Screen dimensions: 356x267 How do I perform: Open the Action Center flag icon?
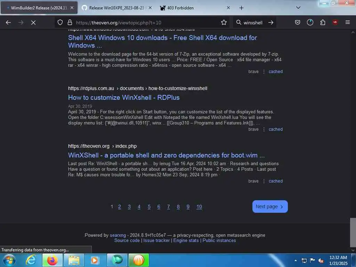point(313,260)
